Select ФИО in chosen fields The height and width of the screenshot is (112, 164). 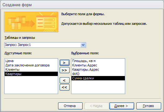tap(98, 74)
